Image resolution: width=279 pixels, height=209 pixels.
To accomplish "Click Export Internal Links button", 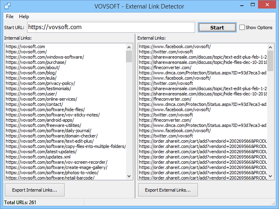I will click(35, 190).
